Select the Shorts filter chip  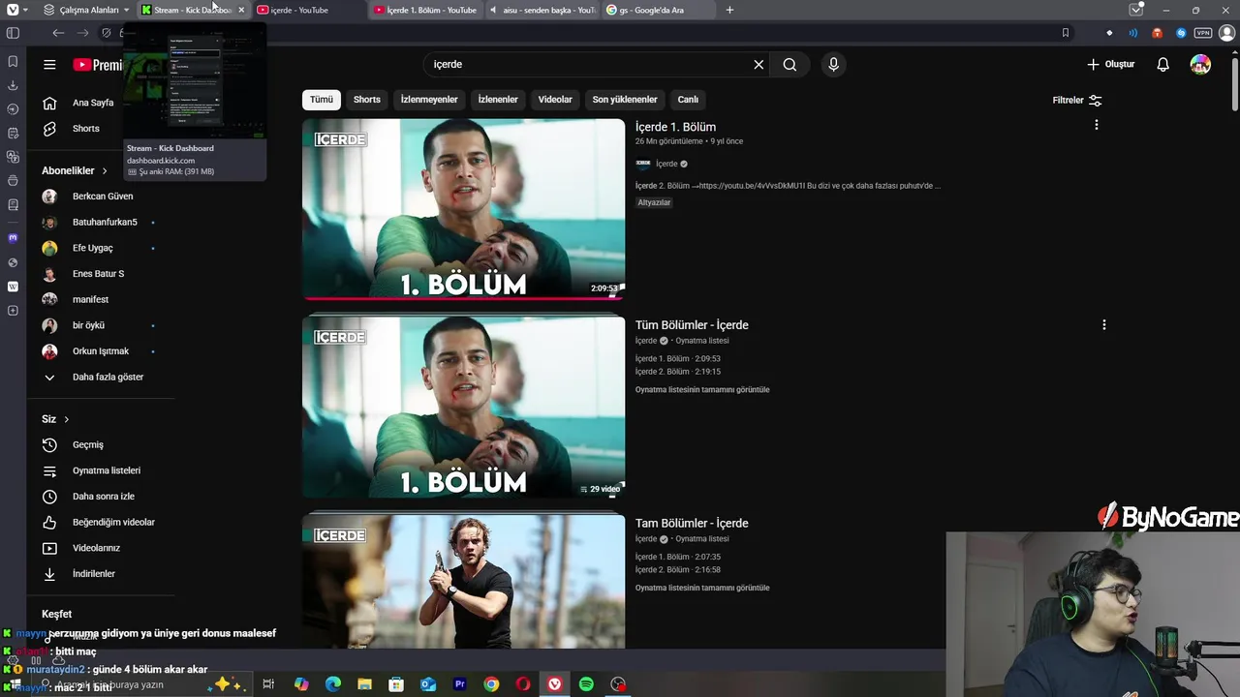point(367,100)
